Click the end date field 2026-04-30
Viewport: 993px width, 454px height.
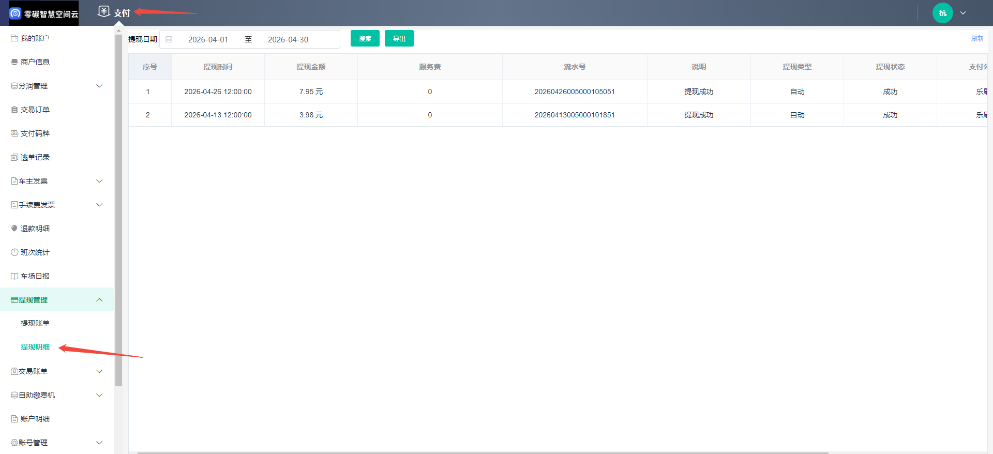288,39
